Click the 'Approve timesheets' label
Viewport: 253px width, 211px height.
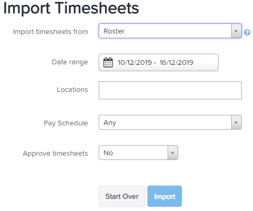point(55,154)
